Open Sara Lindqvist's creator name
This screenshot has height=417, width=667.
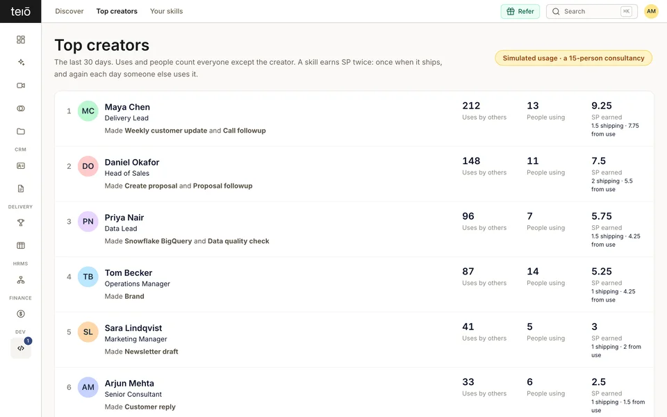click(133, 329)
